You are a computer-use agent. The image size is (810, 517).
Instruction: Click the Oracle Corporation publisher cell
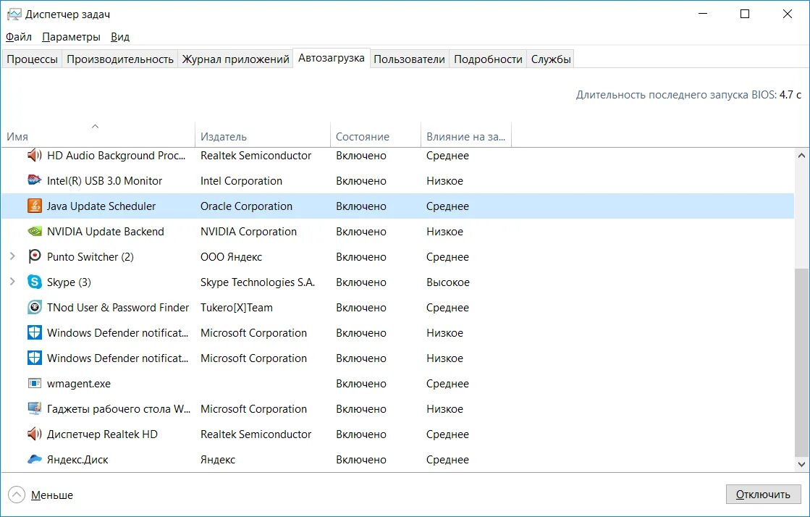(246, 206)
